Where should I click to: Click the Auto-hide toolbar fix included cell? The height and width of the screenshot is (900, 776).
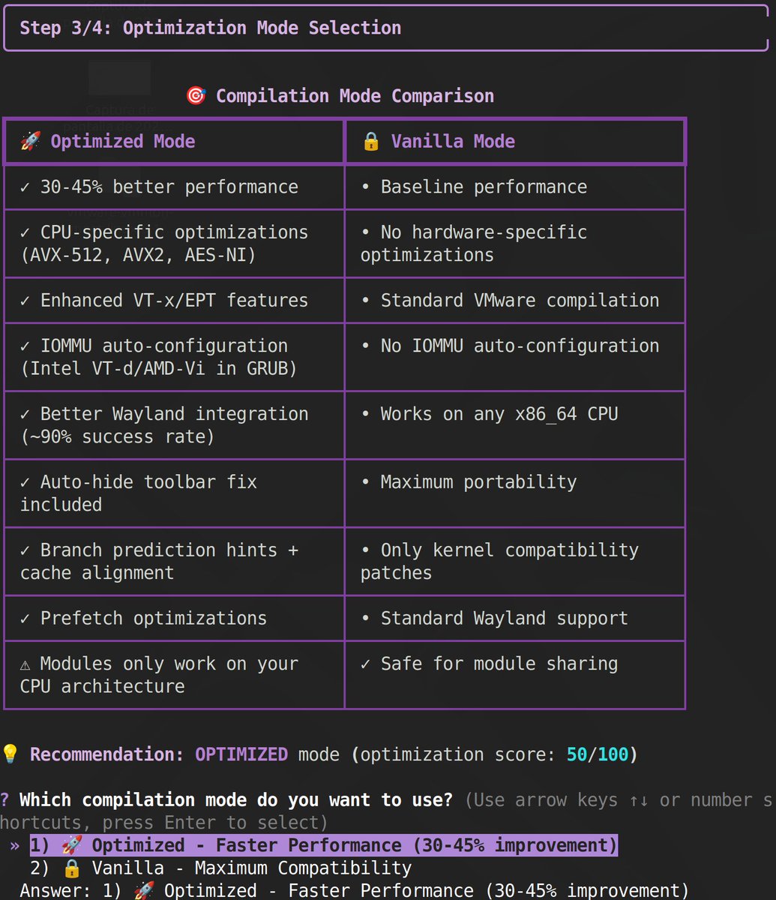tap(174, 493)
